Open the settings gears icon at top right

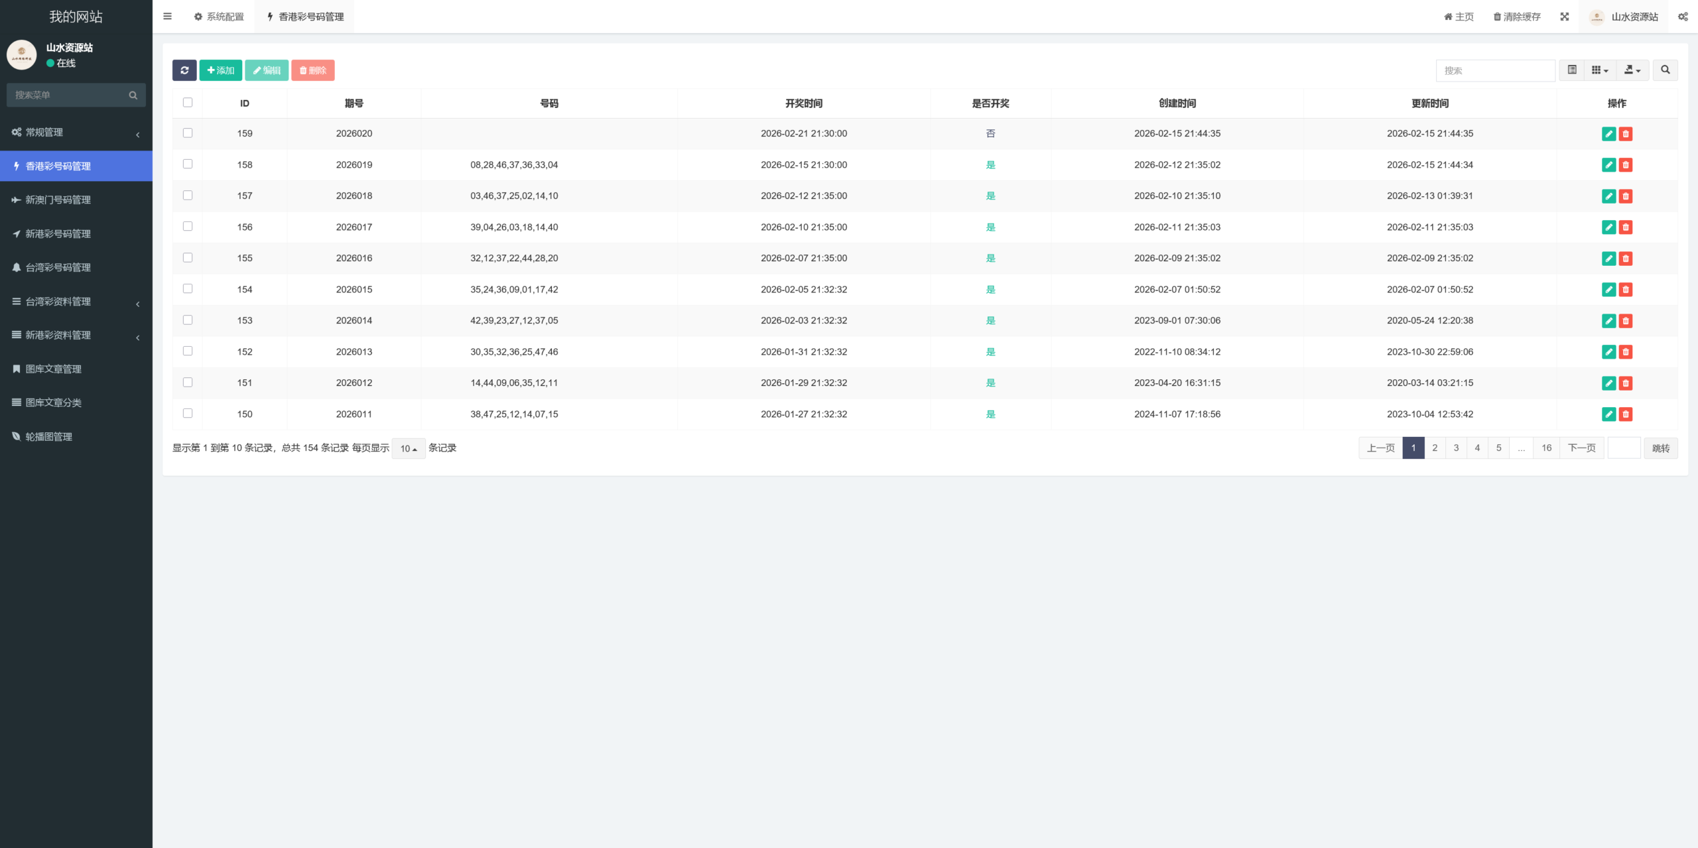tap(1683, 17)
